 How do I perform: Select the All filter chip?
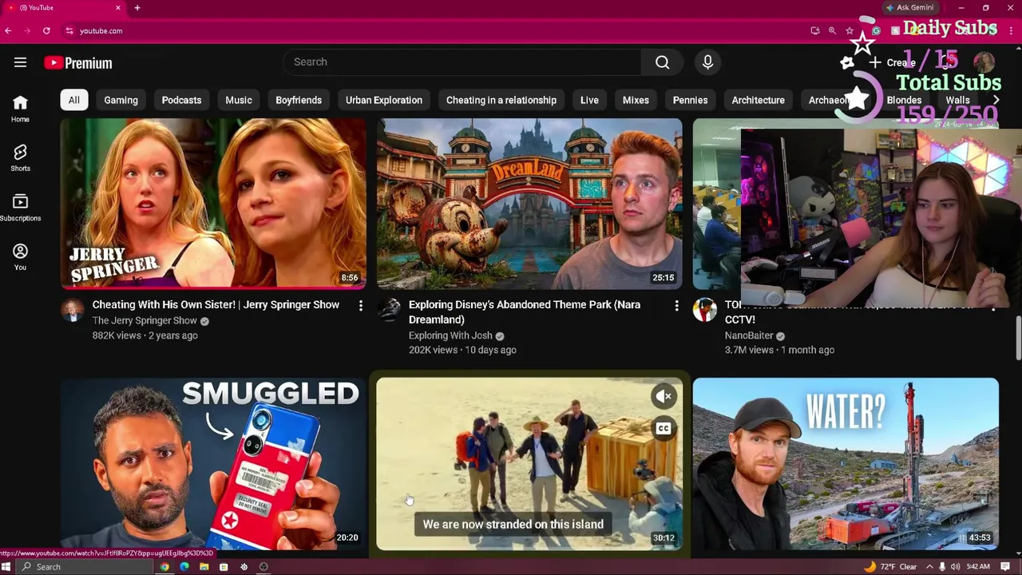point(73,100)
